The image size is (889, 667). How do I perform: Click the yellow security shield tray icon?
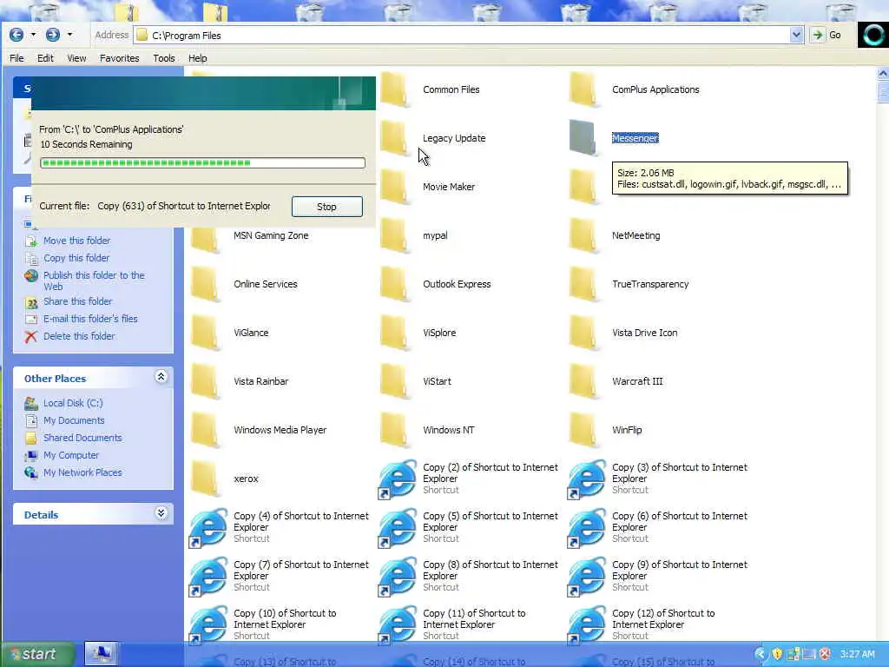pos(777,654)
